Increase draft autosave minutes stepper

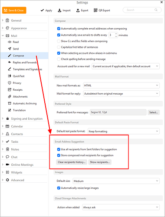coord(116,34)
